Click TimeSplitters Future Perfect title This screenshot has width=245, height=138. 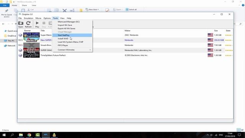tap(53, 55)
